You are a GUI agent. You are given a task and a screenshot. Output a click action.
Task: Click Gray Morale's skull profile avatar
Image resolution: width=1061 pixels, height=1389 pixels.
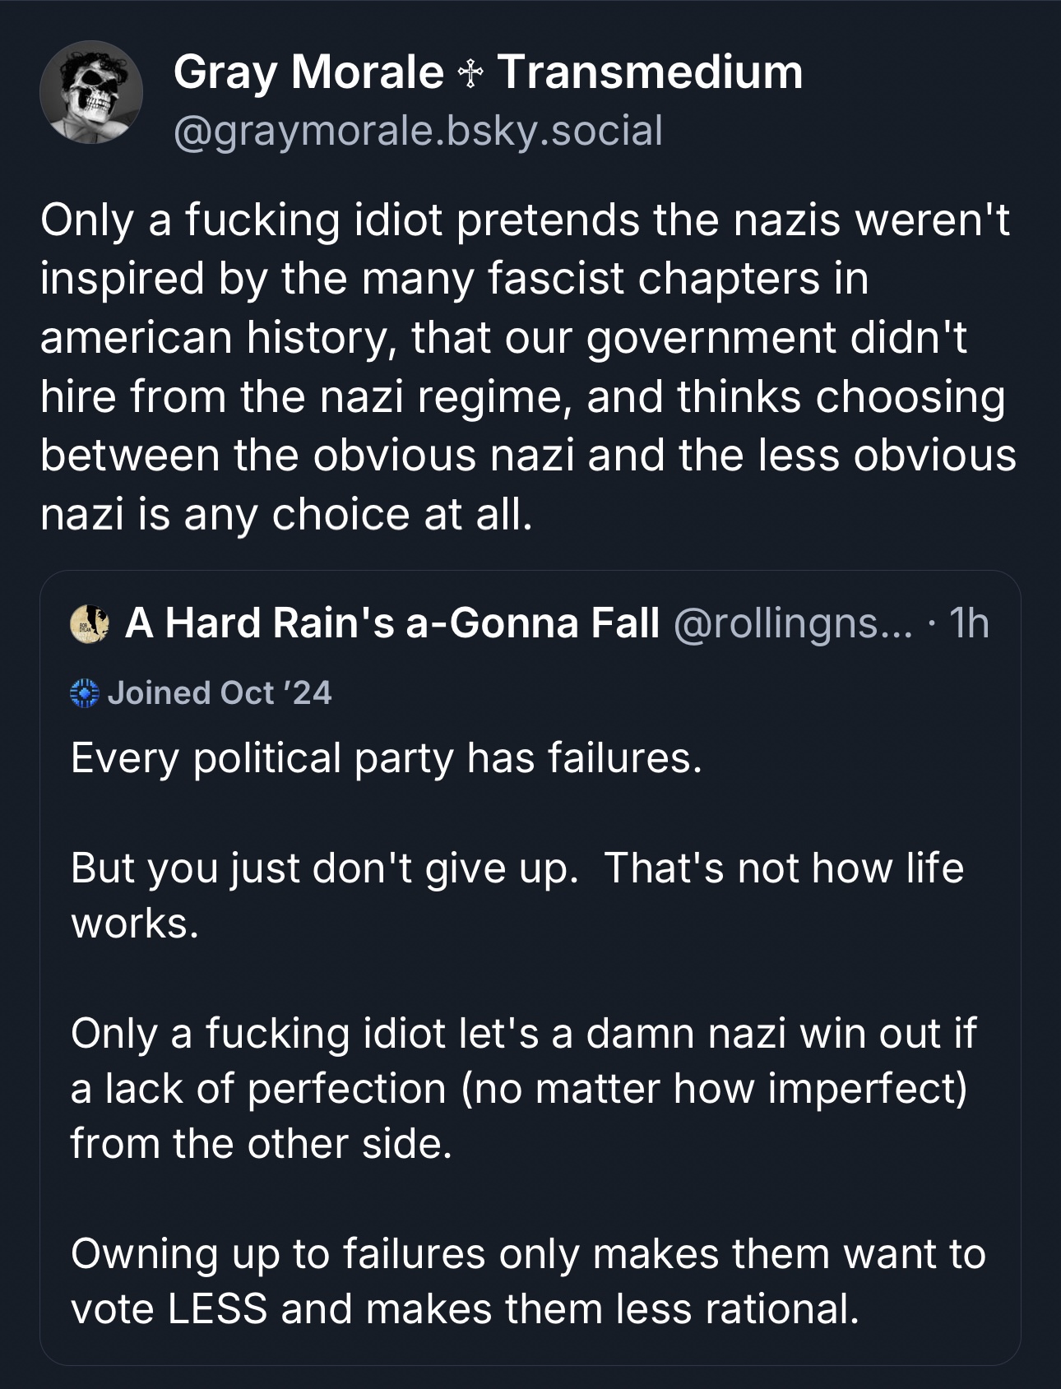(x=91, y=93)
